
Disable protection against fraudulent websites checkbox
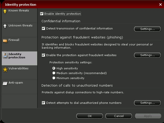43,55
